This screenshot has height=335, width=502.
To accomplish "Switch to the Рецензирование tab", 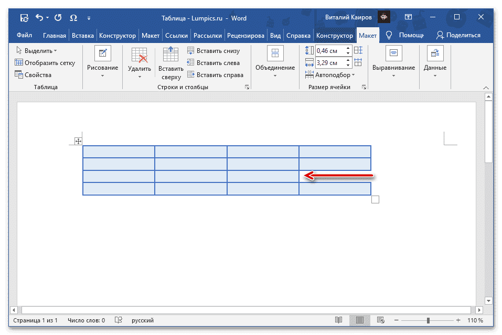I will click(246, 36).
